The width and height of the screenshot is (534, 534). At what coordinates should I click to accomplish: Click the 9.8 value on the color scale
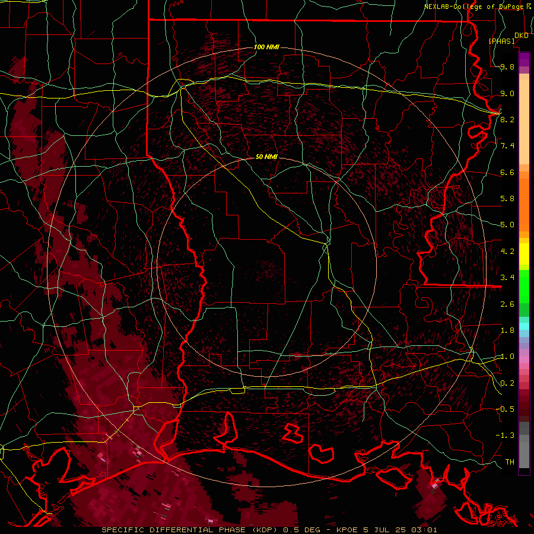(x=507, y=67)
